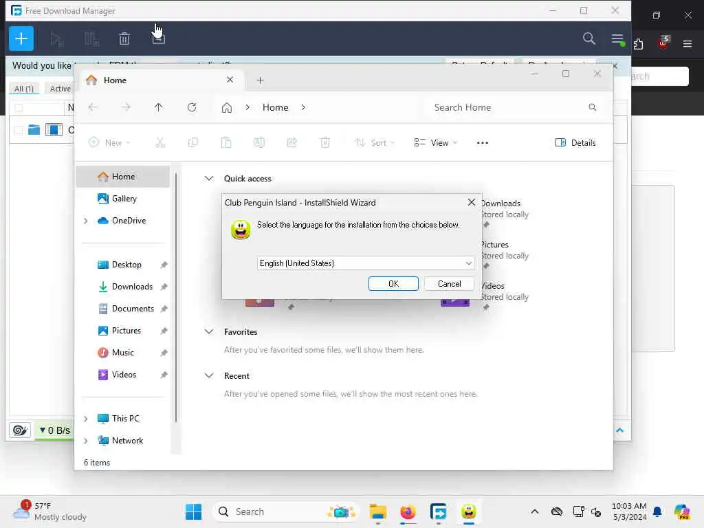Show hidden system tray icons
The height and width of the screenshot is (528, 704).
tap(534, 511)
